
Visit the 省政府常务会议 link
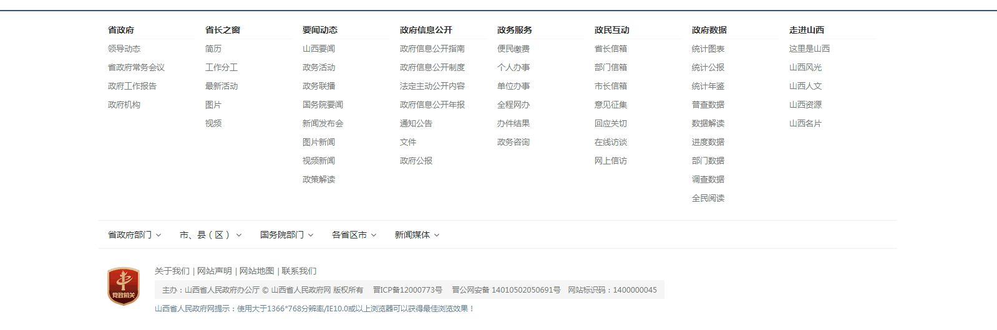pyautogui.click(x=137, y=67)
